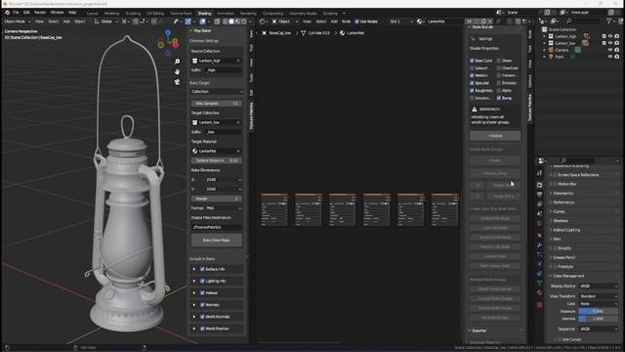Click the Initialize button in Node Builder
The height and width of the screenshot is (352, 625).
coord(495,136)
